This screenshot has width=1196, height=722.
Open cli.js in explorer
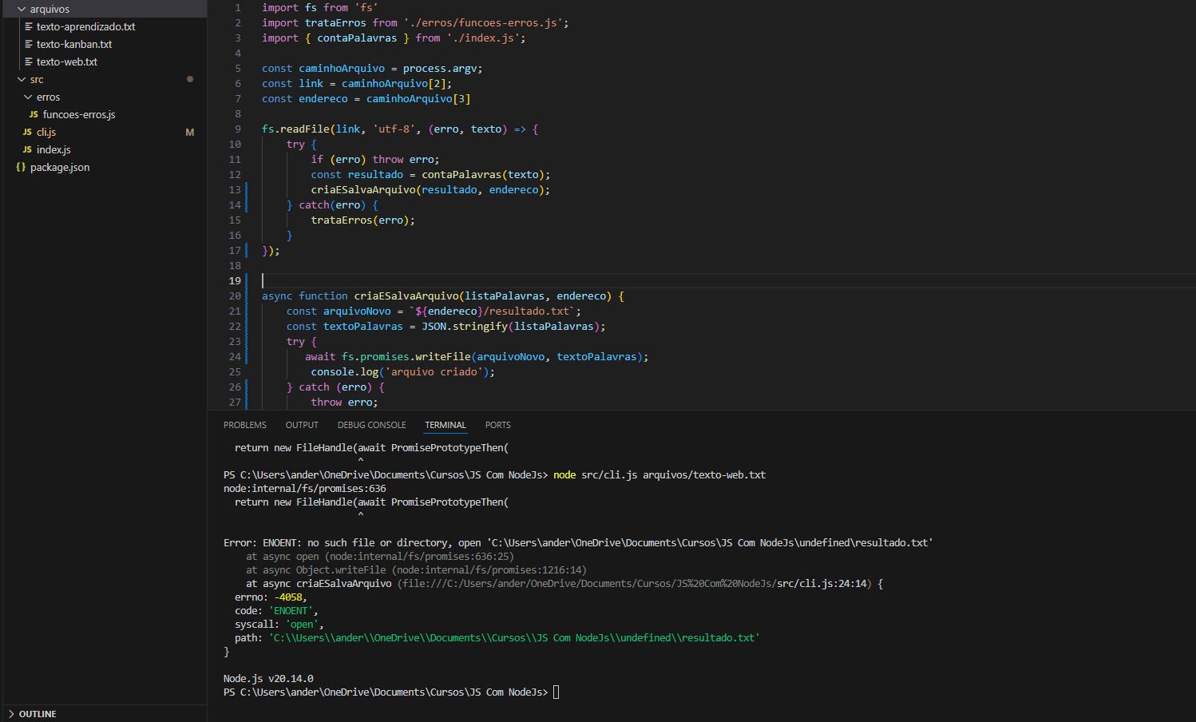(x=46, y=132)
